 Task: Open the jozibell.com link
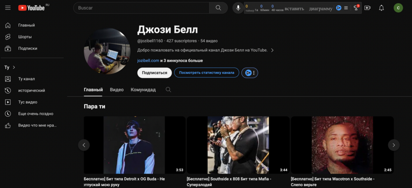148,61
